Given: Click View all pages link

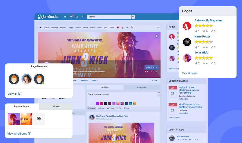Looking at the screenshot, I should pyautogui.click(x=190, y=73).
